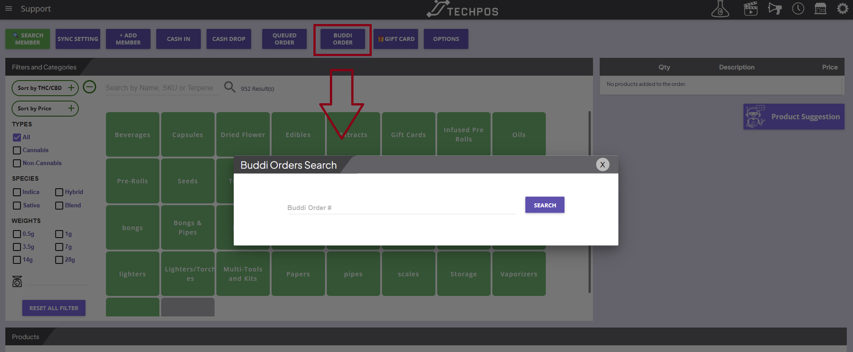Click the Buddi Order button
The width and height of the screenshot is (853, 352).
tap(343, 39)
